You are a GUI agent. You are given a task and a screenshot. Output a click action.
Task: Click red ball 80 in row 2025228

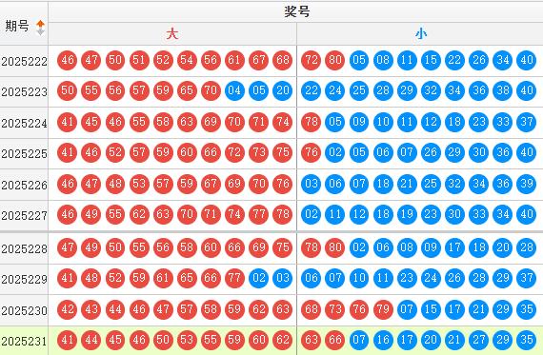tap(335, 247)
